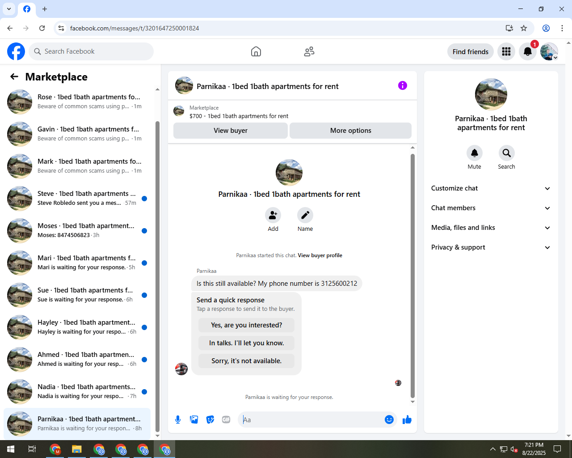This screenshot has width=572, height=458.
Task: Expand Media, files and links section
Action: [x=491, y=228]
